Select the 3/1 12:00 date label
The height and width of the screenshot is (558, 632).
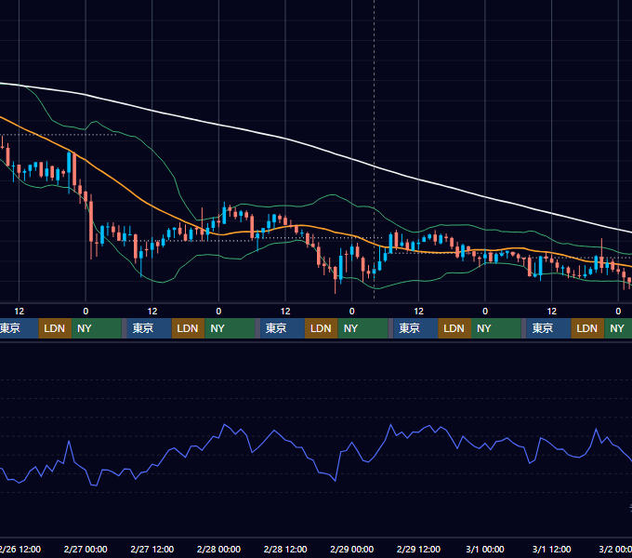551,549
